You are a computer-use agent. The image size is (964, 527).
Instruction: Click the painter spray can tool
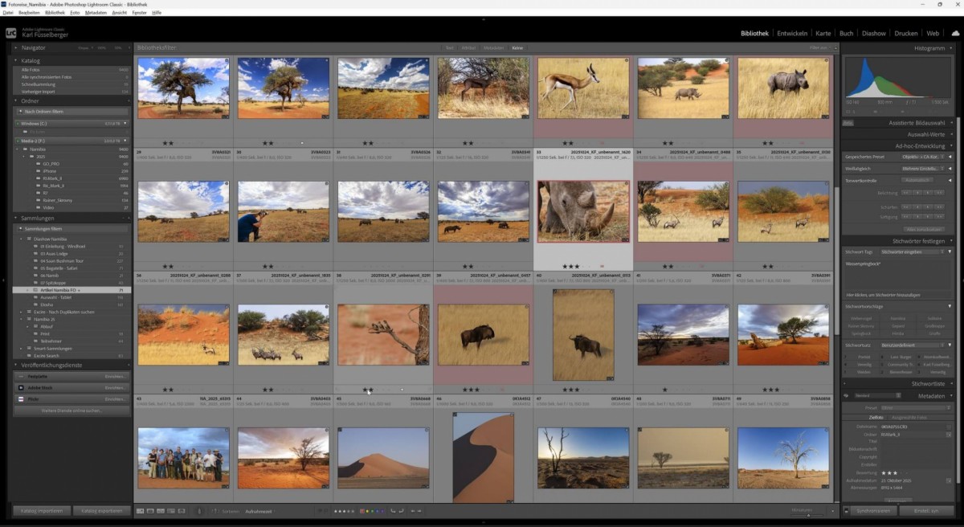click(x=200, y=511)
